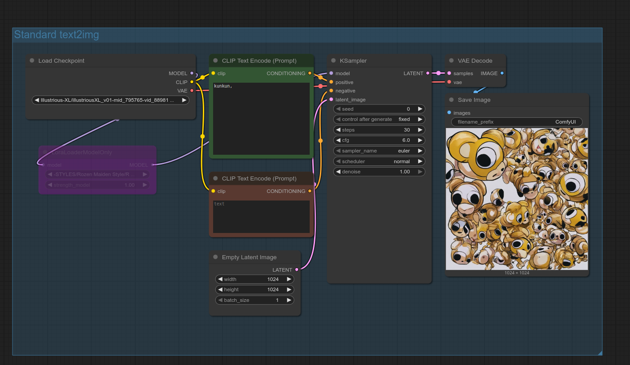
Task: Click the KSampler node title bar
Action: 380,61
